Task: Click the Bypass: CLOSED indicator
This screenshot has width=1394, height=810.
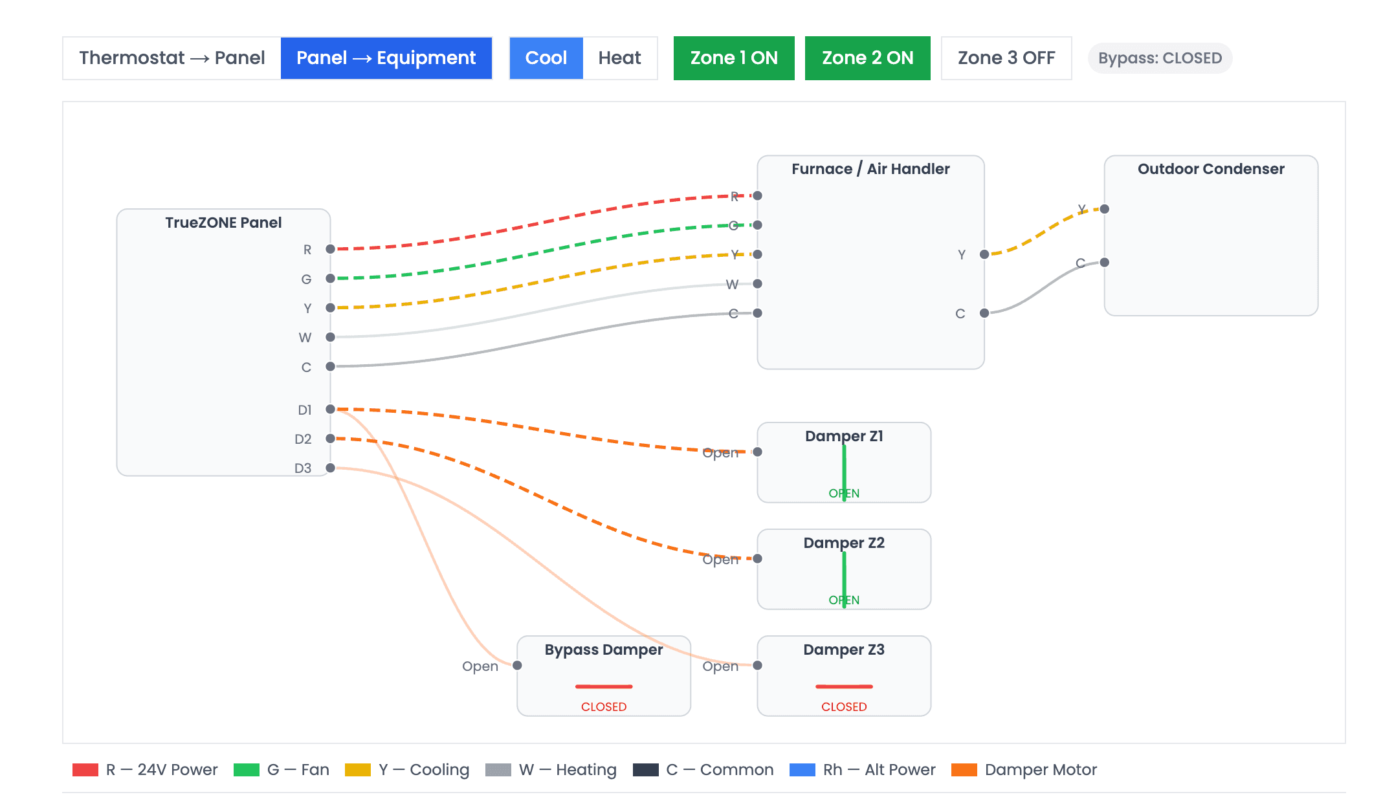Action: click(x=1159, y=58)
